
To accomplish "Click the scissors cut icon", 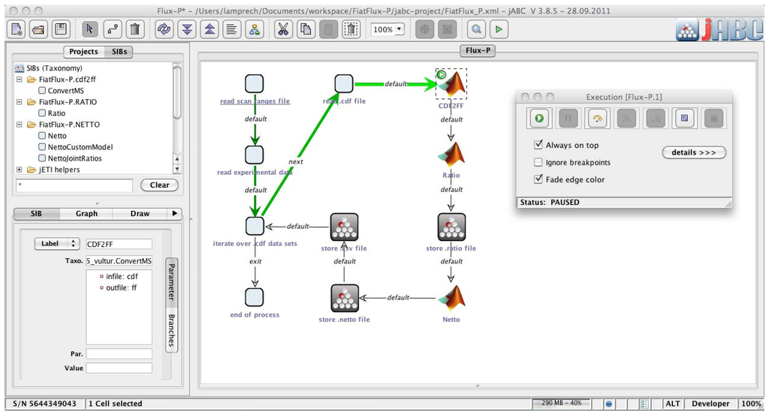I will coord(283,29).
